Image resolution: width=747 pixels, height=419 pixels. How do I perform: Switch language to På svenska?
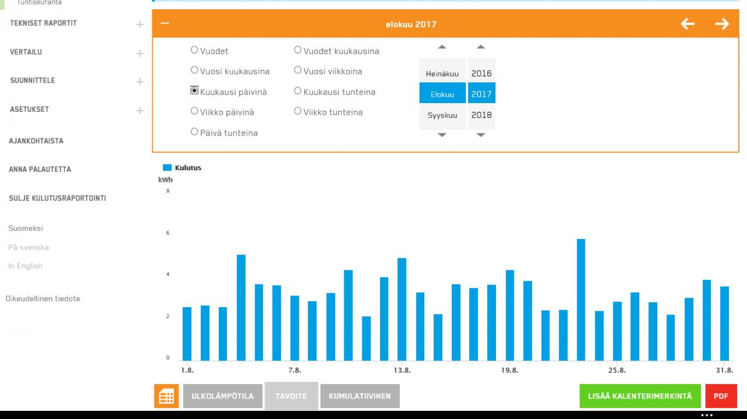(29, 247)
